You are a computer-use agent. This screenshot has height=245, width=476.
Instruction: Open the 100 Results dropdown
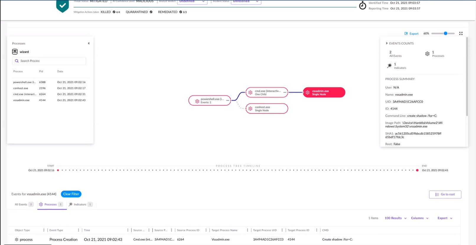point(395,218)
